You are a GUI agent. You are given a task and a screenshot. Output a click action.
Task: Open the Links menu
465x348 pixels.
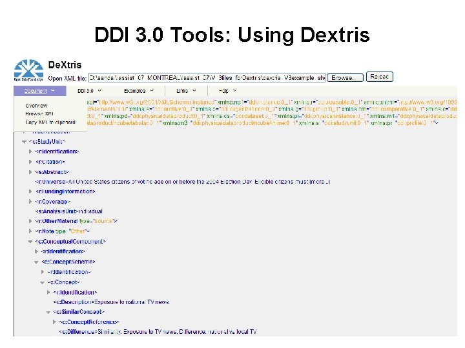[186, 91]
